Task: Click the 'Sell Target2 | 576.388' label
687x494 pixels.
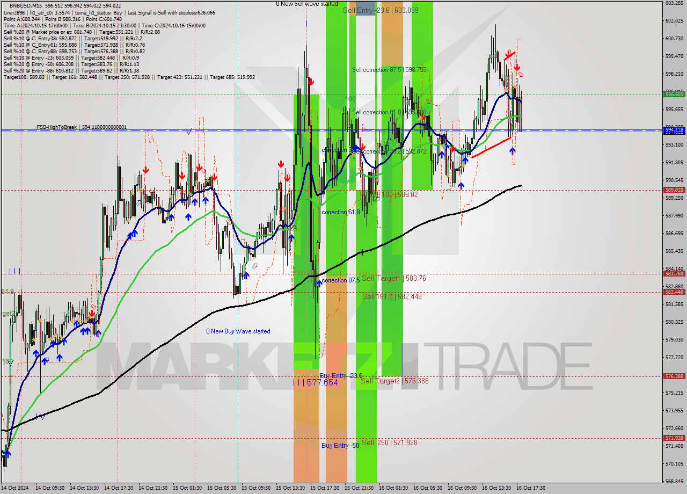Action: (394, 381)
